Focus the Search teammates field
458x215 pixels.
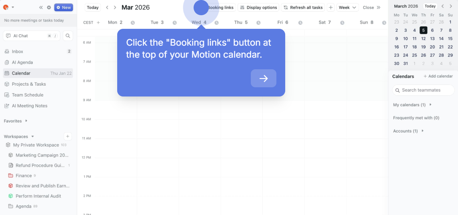click(423, 90)
